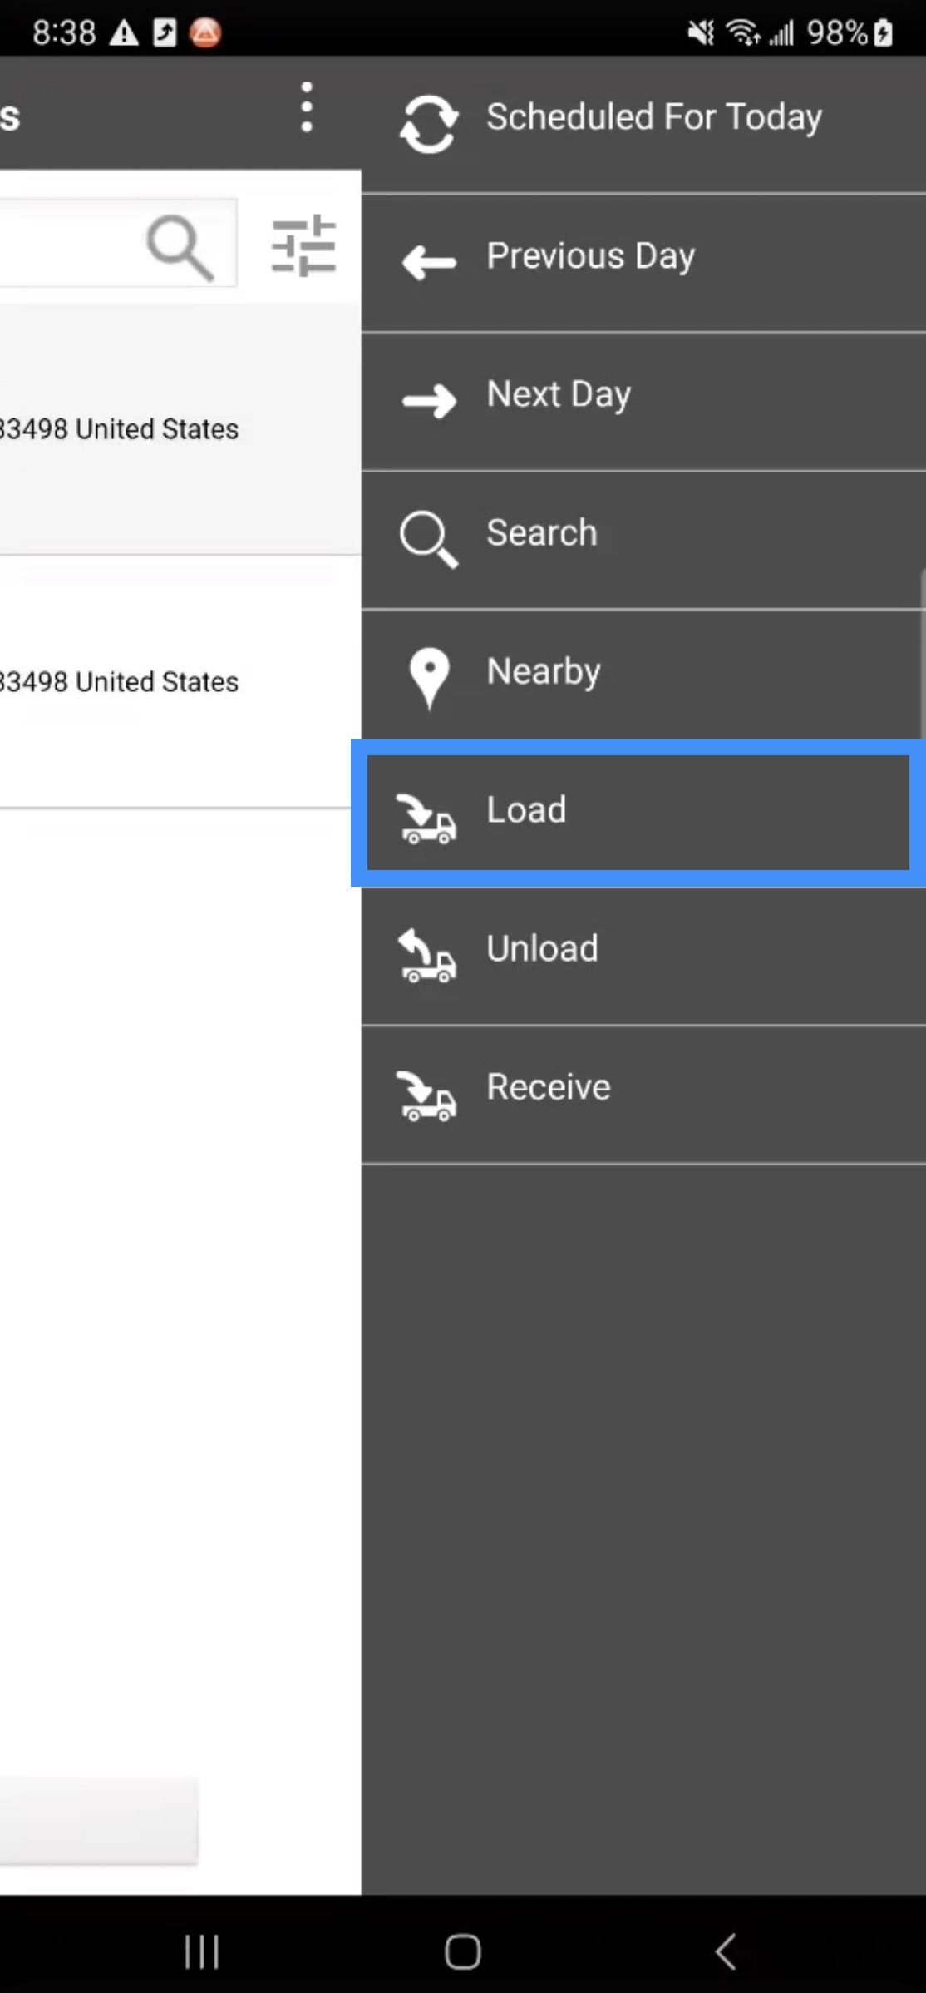This screenshot has height=1993, width=926.
Task: Select the highlighted Load menu item
Action: tap(638, 811)
